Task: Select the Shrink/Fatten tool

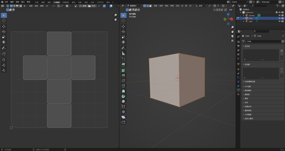Action: tap(123, 112)
